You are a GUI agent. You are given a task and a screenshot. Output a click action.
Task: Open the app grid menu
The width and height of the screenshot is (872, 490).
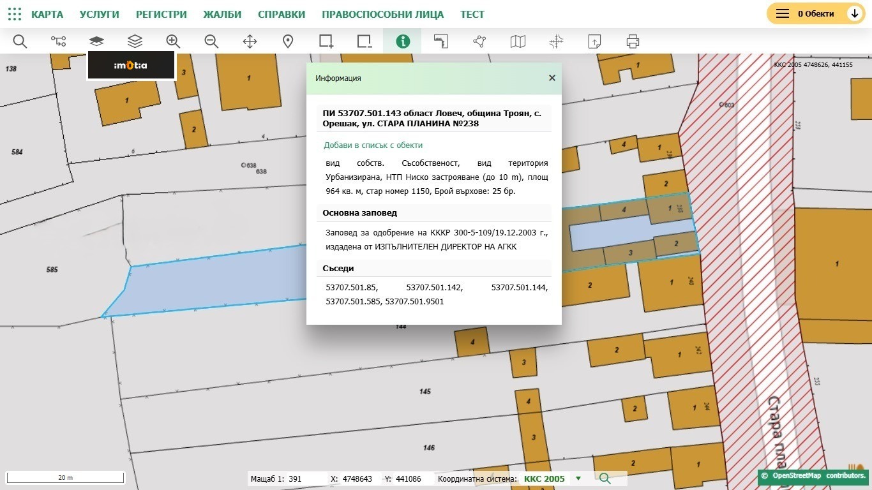tap(14, 14)
